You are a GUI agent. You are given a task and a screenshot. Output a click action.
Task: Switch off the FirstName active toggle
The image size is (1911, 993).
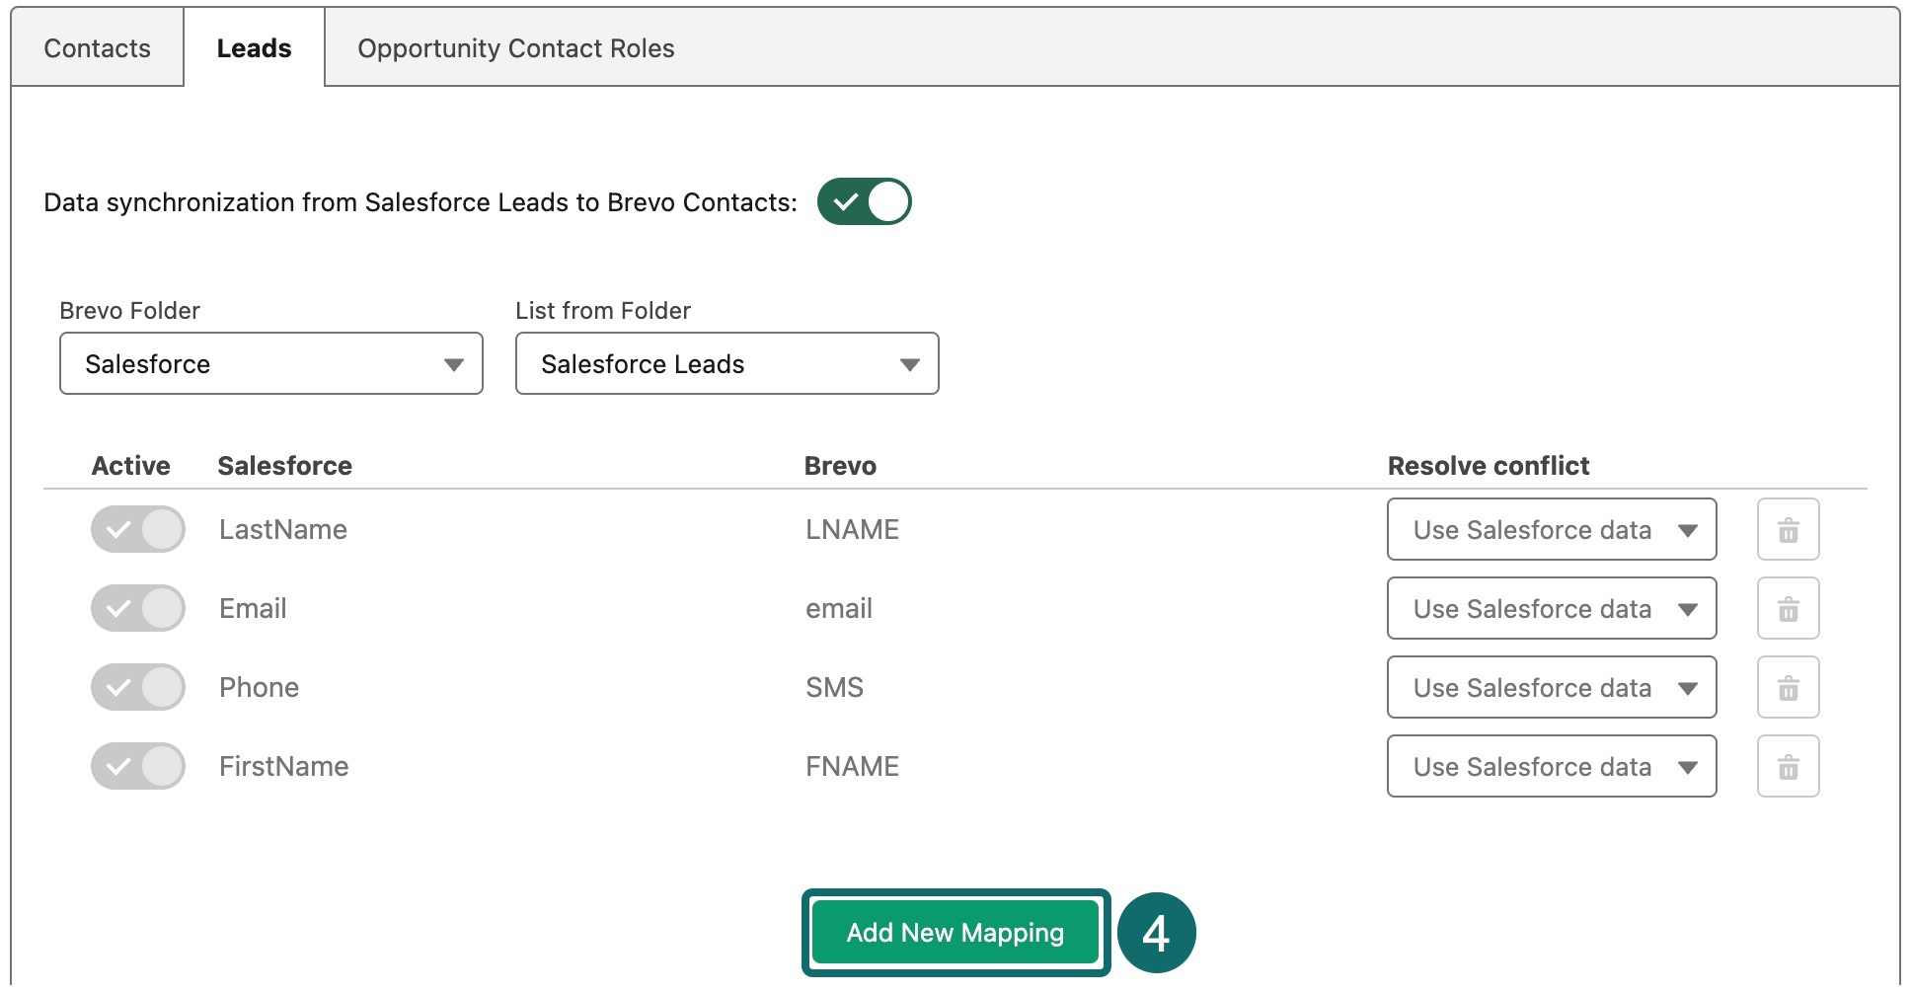pos(138,767)
